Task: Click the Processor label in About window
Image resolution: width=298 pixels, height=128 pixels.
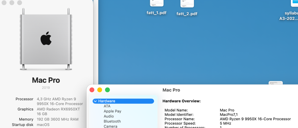Action: point(24,99)
